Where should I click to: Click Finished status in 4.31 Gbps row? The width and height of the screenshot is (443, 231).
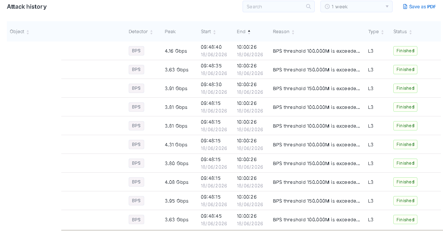405,145
